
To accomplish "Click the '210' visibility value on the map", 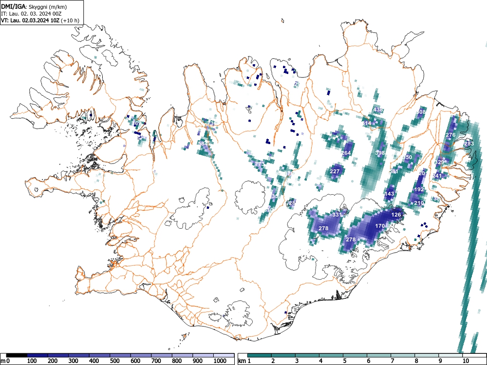I will tap(419, 203).
